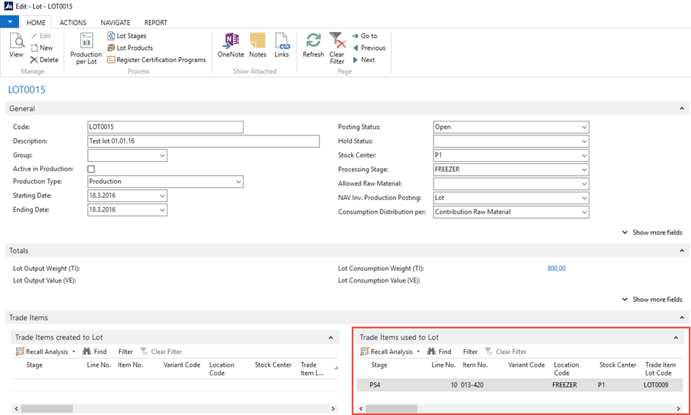Clear Filter in Trade Items used to Lot

click(505, 351)
